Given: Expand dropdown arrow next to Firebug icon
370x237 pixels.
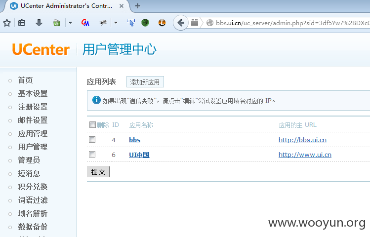Looking at the screenshot, I should click(x=116, y=23).
